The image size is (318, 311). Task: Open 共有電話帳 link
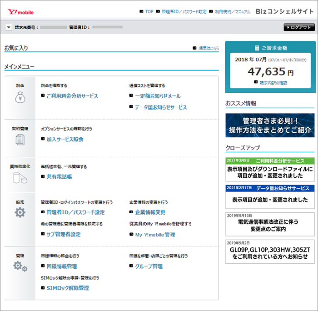pos(59,176)
